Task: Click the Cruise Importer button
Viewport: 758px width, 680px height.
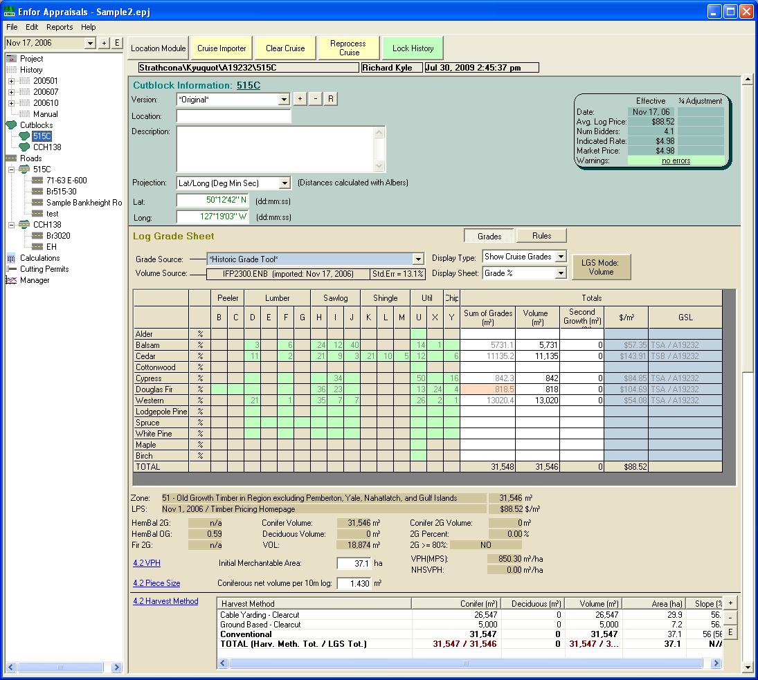Action: (x=222, y=48)
